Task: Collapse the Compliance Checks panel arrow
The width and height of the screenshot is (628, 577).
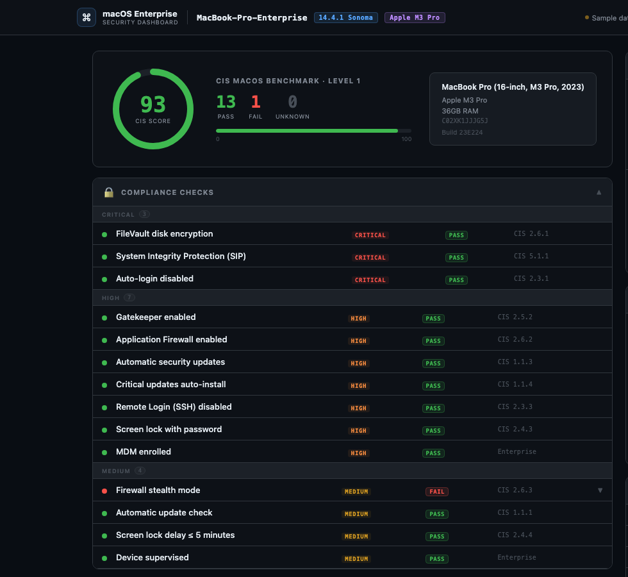Action: pos(599,192)
